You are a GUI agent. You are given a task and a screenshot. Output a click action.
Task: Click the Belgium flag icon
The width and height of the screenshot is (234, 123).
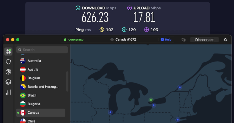point(23,78)
